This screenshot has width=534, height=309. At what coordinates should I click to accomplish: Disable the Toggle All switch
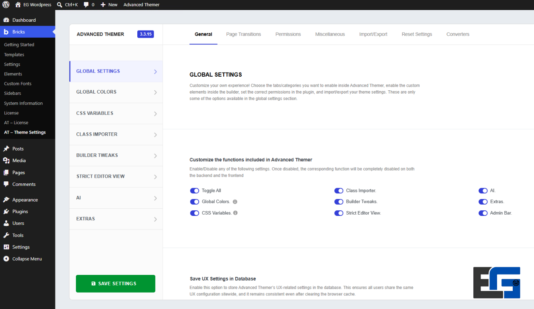195,191
